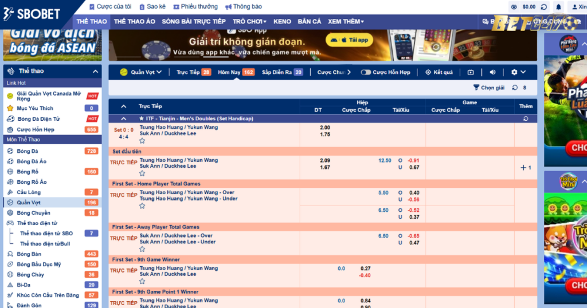The height and width of the screenshot is (308, 587).
Task: Switch to Sắp Diễn Ra 20 tab
Action: 282,72
